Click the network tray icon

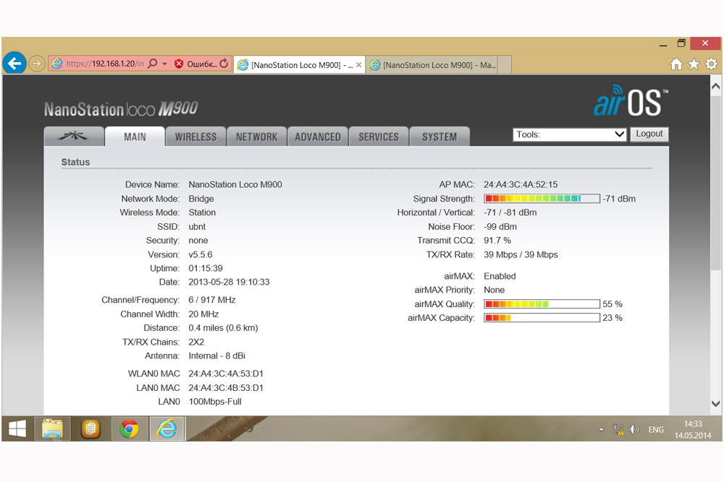618,429
